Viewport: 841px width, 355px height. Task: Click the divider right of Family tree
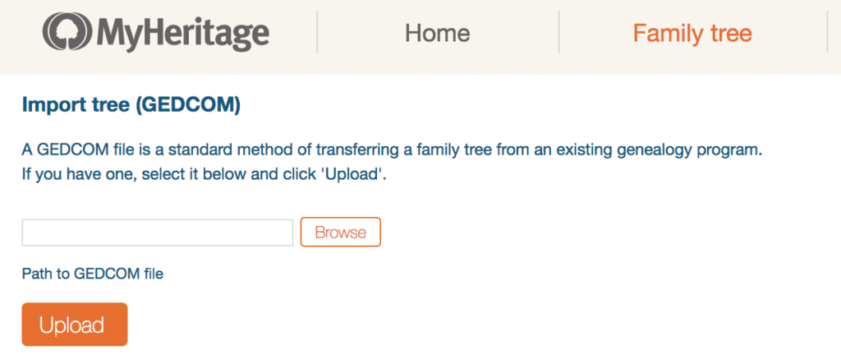coord(828,32)
